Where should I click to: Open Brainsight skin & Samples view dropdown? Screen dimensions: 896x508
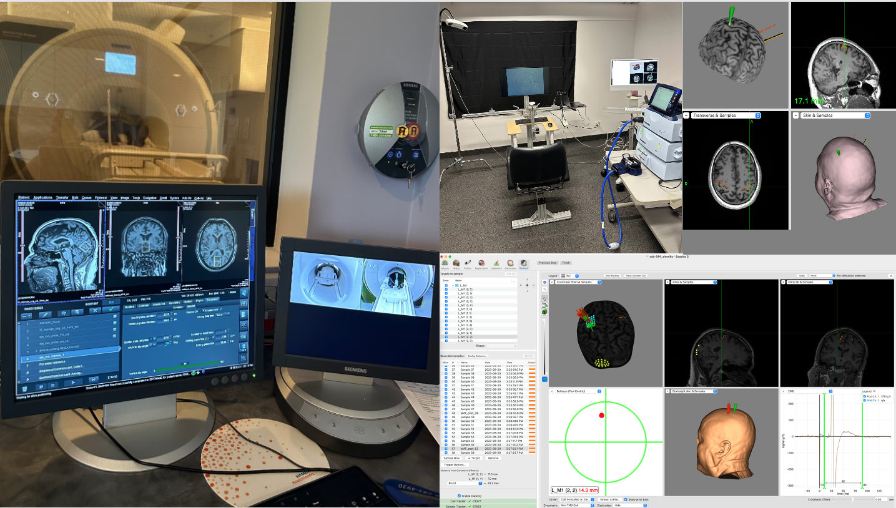coord(692,391)
